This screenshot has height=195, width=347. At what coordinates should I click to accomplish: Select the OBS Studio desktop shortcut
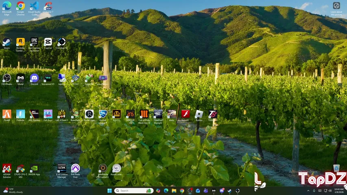pyautogui.click(x=7, y=79)
